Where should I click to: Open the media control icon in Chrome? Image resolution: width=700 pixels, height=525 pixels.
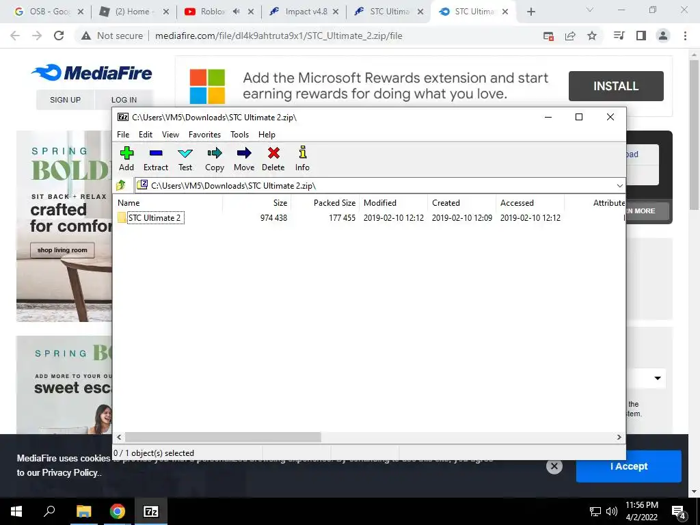(x=619, y=36)
